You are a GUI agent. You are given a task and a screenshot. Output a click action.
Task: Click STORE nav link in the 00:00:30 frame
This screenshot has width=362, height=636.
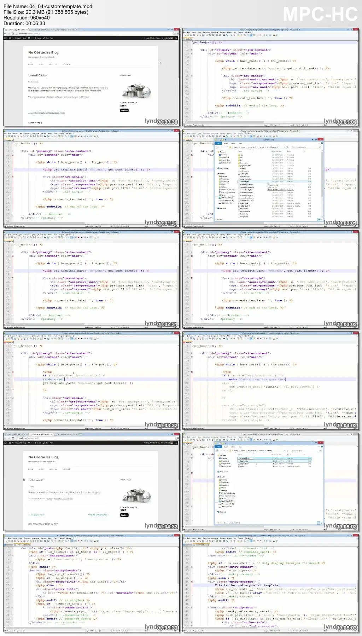point(41,64)
